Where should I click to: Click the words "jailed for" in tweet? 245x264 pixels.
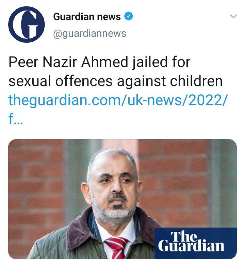coord(161,62)
